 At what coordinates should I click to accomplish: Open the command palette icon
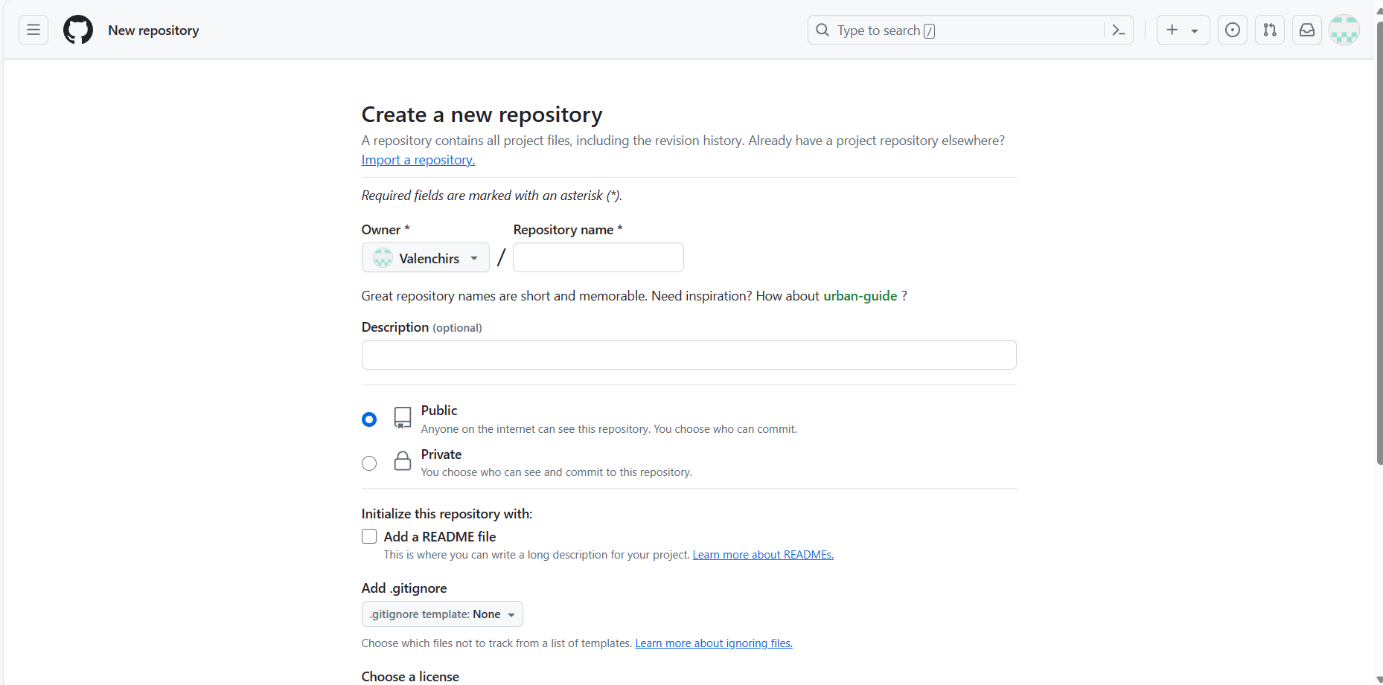(x=1118, y=30)
